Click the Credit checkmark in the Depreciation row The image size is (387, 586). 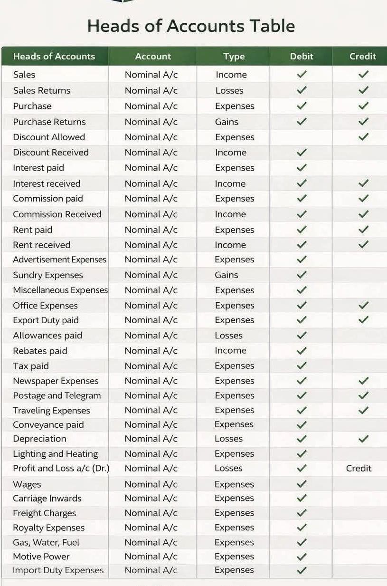pyautogui.click(x=364, y=438)
